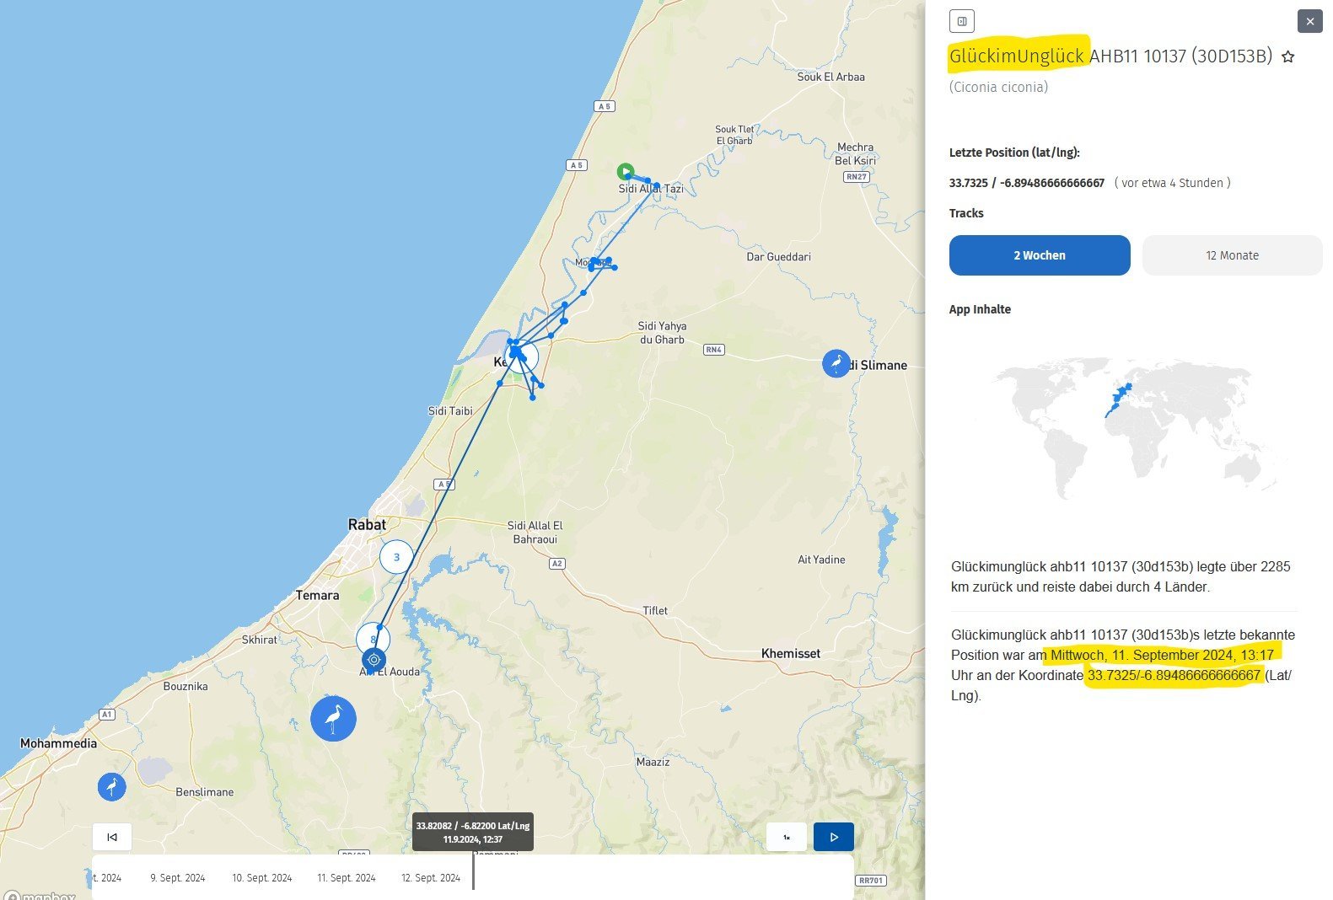Collapse the side panel via top-left panel icon
This screenshot has width=1333, height=900.
pos(962,21)
